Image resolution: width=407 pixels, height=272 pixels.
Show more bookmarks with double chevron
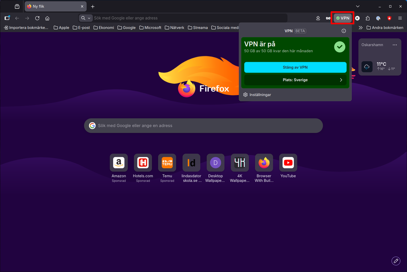(360, 27)
